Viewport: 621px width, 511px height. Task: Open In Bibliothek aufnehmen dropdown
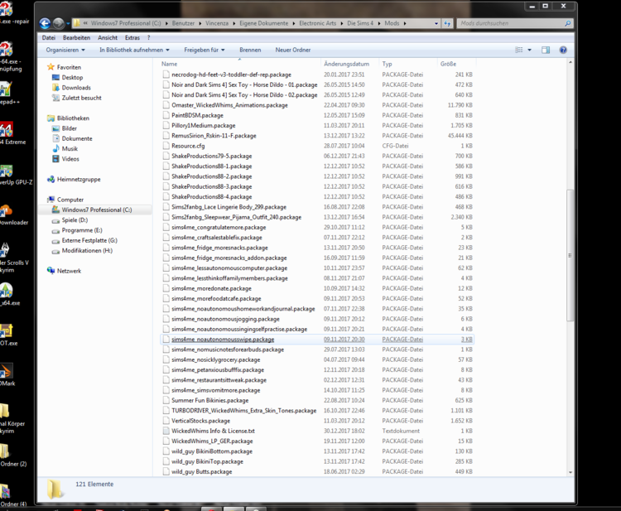coord(134,50)
